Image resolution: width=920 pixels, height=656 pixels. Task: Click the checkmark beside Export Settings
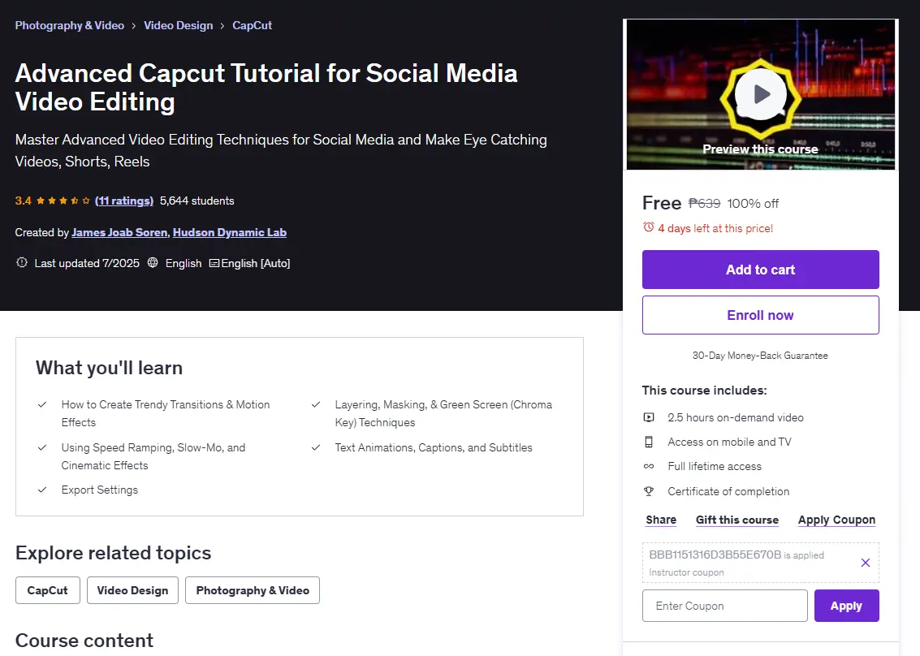tap(42, 490)
